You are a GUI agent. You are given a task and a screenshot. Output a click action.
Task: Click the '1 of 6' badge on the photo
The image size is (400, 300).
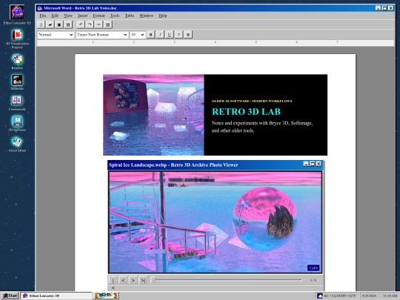click(x=313, y=268)
